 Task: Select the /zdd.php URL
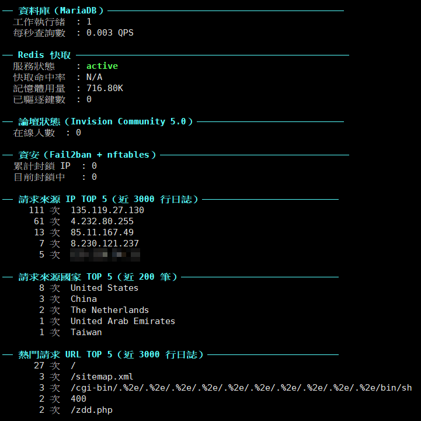click(92, 410)
